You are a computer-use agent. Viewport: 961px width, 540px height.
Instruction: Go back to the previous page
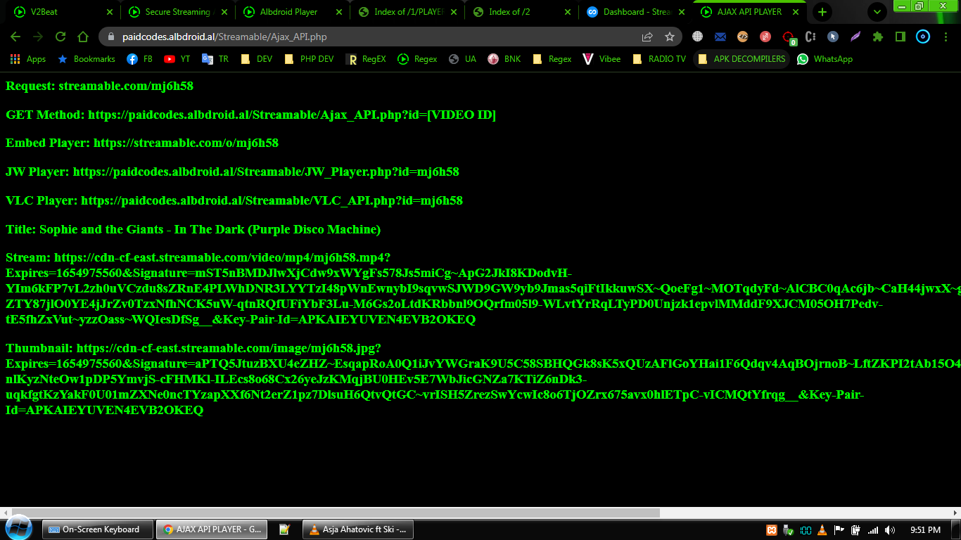(x=15, y=37)
